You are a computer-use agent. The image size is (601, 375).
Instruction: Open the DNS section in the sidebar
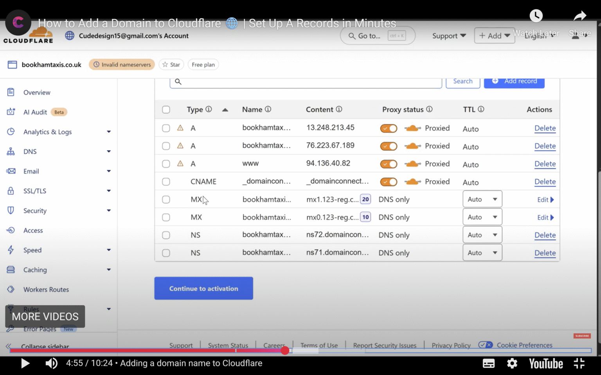coord(30,152)
